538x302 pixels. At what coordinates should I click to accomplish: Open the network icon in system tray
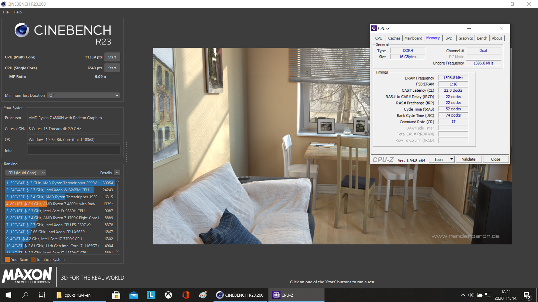click(488, 295)
